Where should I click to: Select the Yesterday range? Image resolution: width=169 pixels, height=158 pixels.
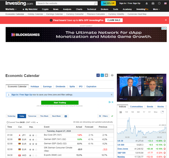coord(11,116)
